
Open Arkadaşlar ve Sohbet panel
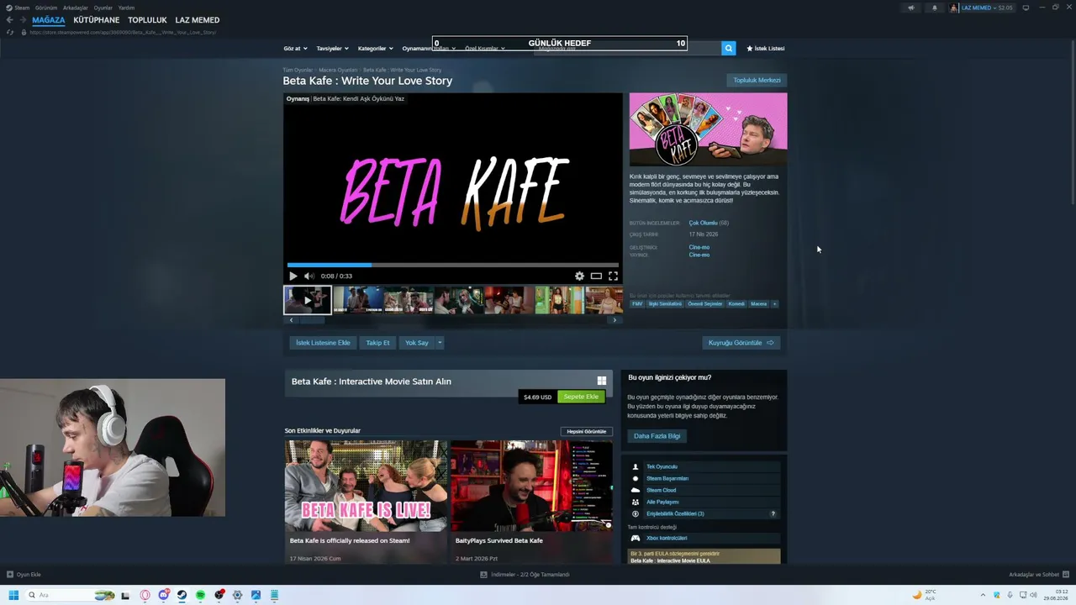1038,575
